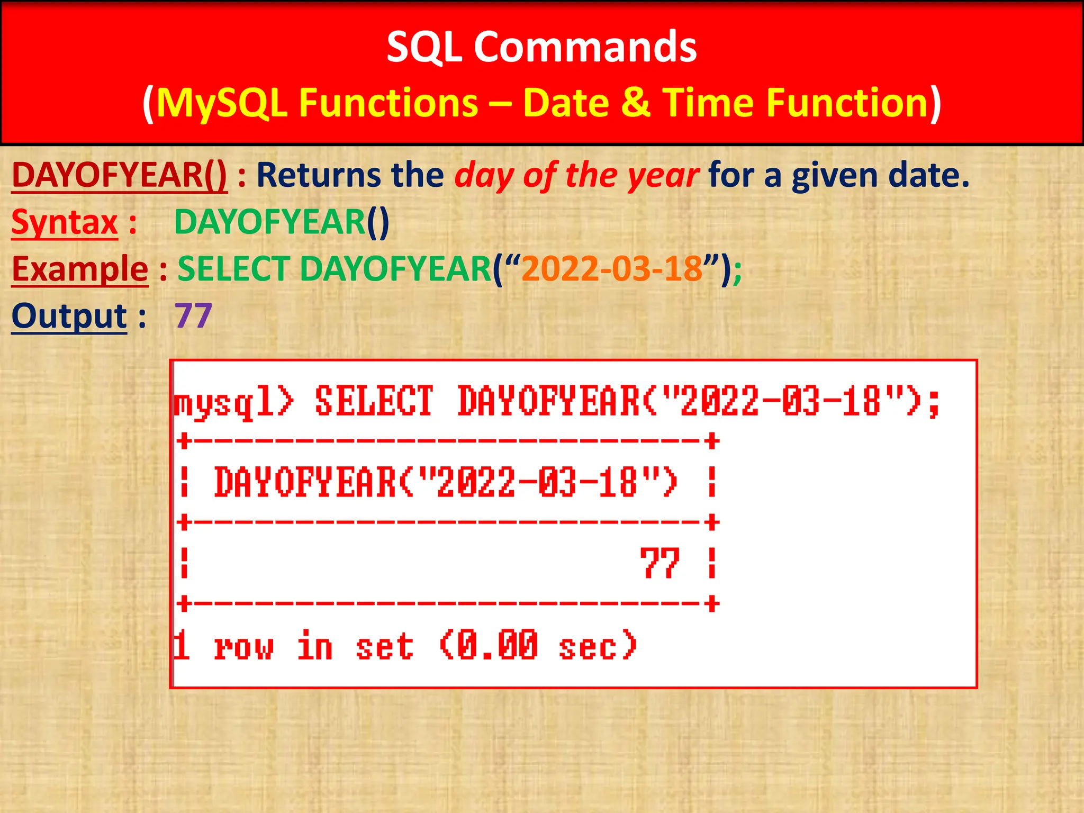Screen dimensions: 1084x813
Task: Click the result table column header 'DAYOFYEAR("2022-03-18")'
Action: [446, 482]
